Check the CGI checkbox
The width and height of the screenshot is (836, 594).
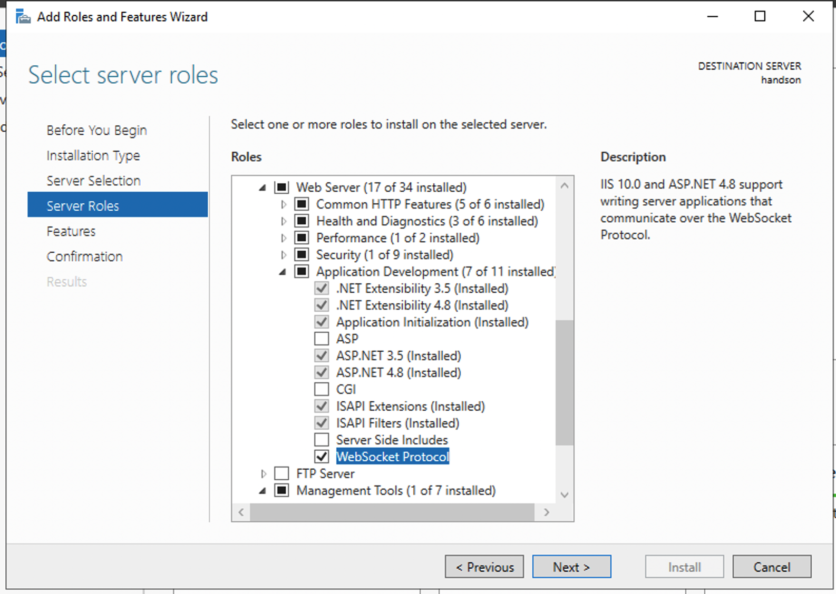coord(322,389)
